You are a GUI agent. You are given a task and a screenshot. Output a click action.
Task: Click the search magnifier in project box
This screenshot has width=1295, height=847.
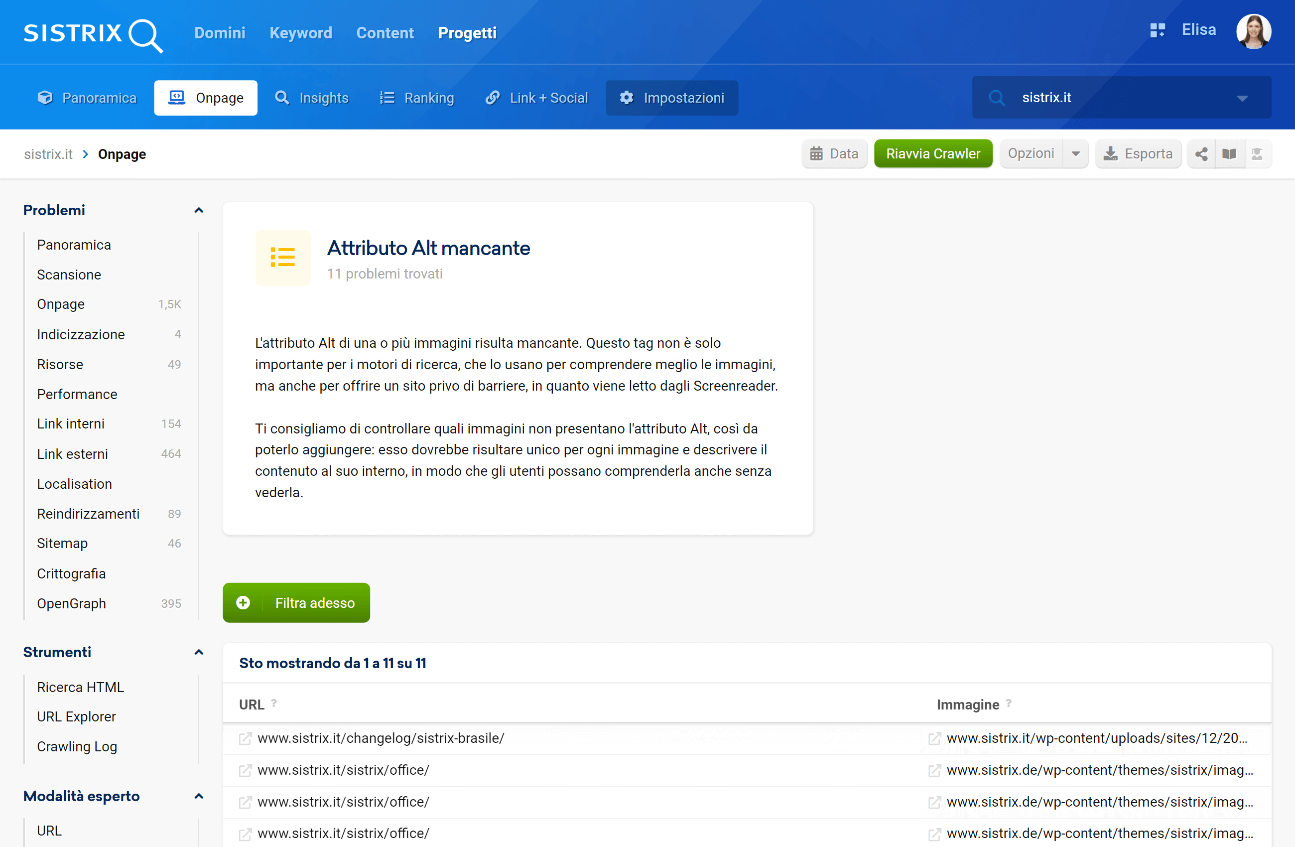tap(996, 98)
